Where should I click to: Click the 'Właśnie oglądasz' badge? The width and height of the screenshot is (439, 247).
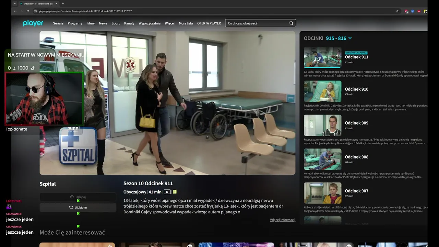[x=356, y=52]
